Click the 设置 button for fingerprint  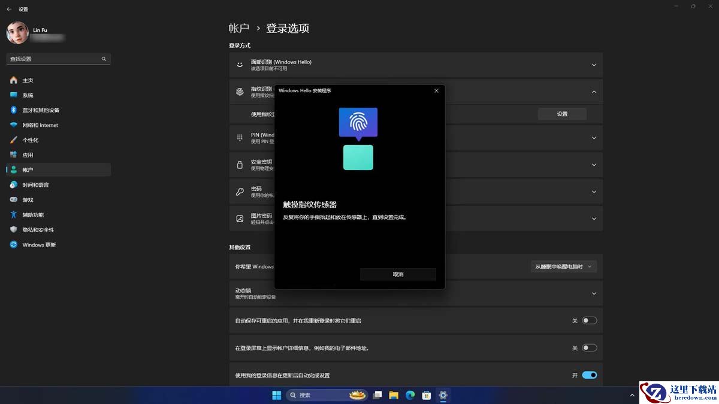[x=562, y=114]
